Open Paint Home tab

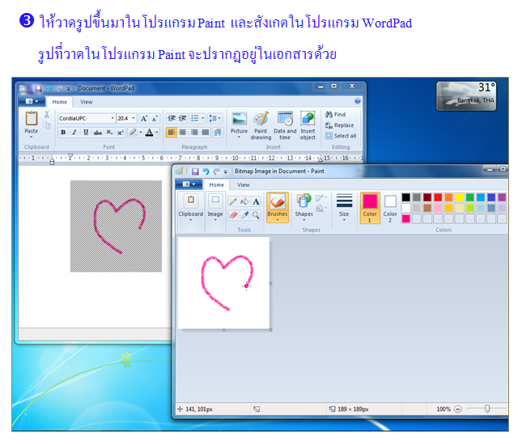click(x=216, y=185)
